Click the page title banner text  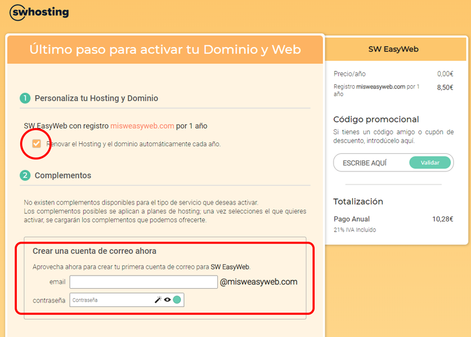[165, 50]
